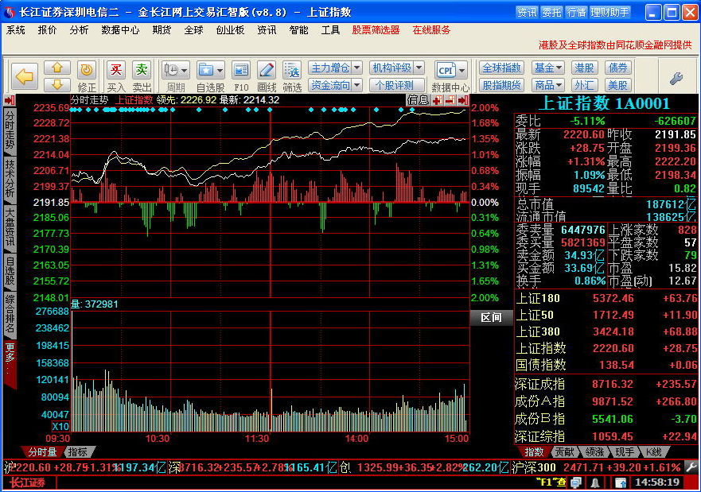Open the 期货 menu

coord(162,30)
